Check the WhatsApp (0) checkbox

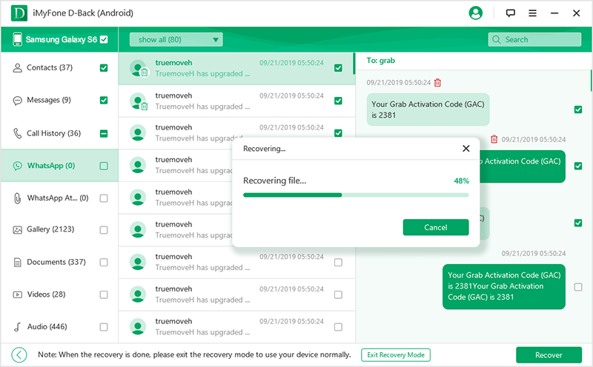coord(104,166)
